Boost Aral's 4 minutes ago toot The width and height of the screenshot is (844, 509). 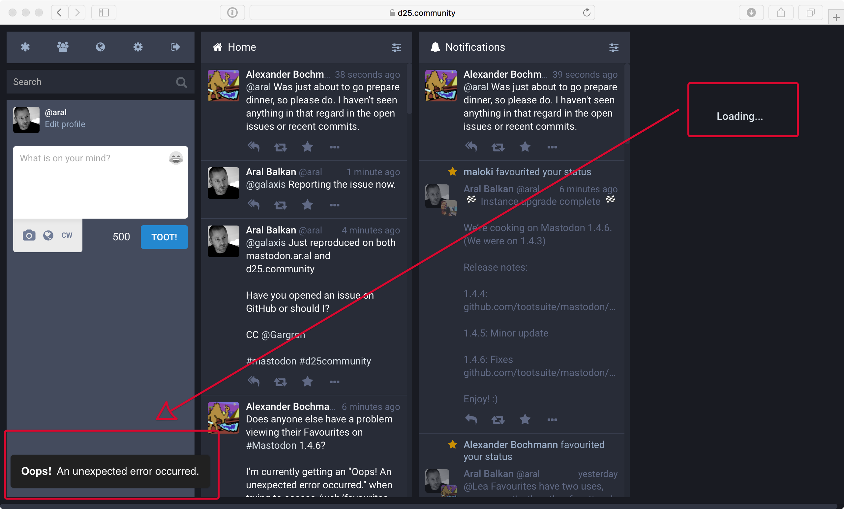(280, 382)
